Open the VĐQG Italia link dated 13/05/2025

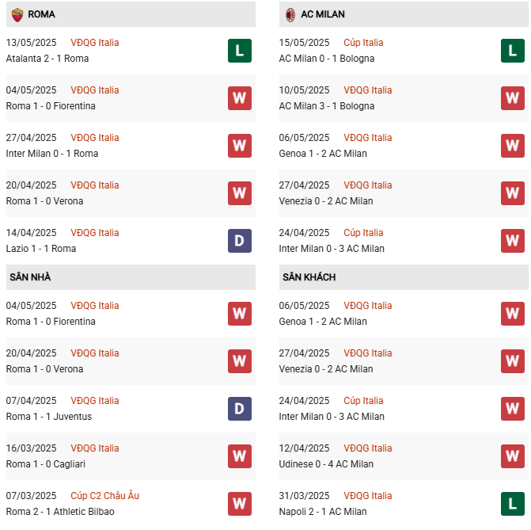[95, 43]
